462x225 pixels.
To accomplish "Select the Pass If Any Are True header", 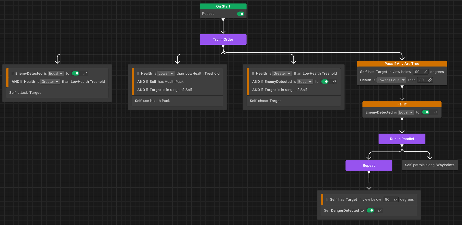I will click(402, 64).
